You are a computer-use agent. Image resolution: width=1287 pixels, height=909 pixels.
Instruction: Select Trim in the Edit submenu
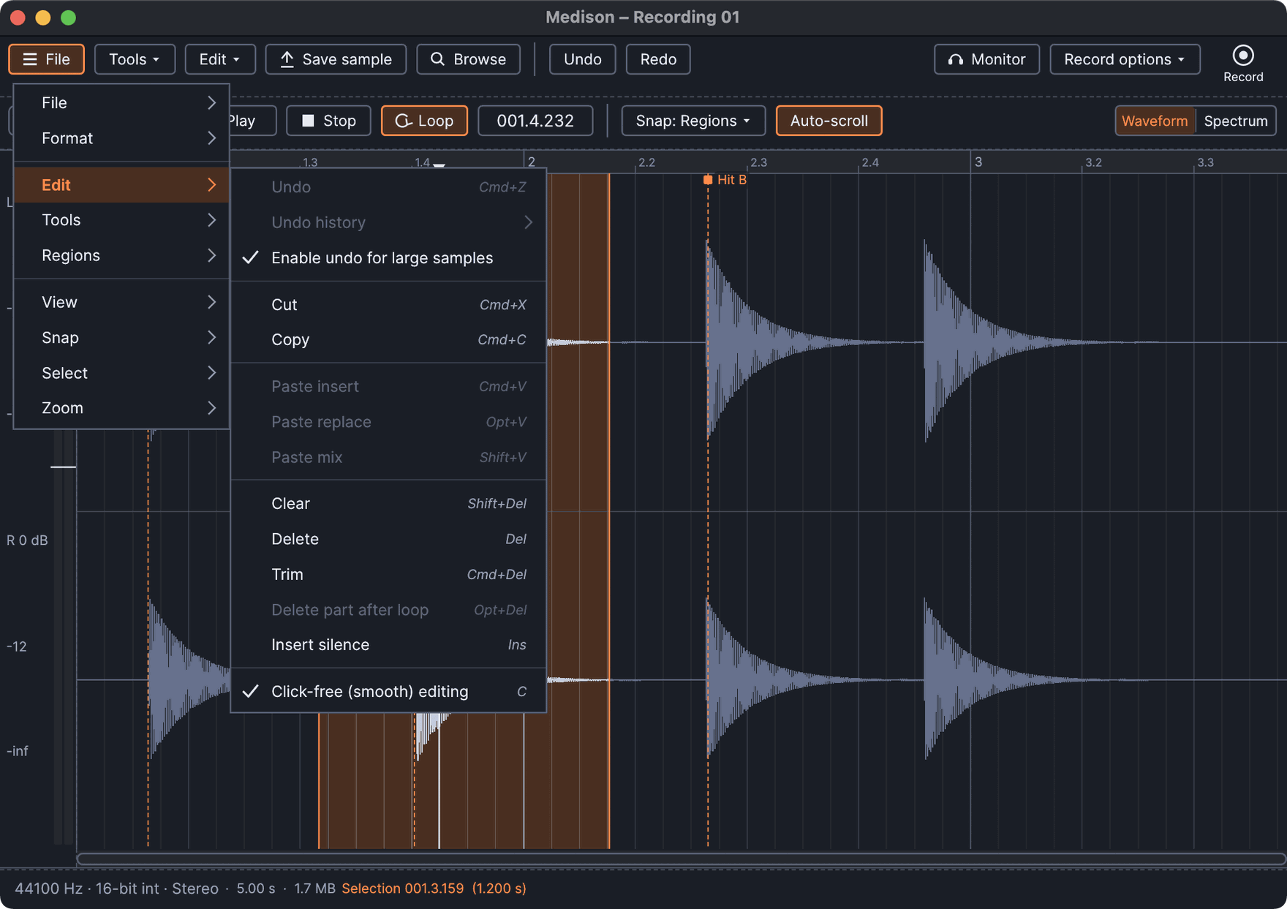coord(388,575)
